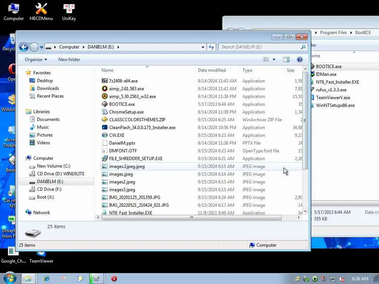
Task: Open TeamViewer desktop shortcut
Action: (x=41, y=257)
